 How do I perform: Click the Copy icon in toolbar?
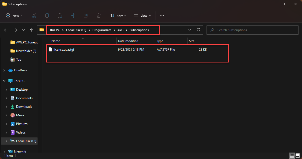(x=47, y=16)
